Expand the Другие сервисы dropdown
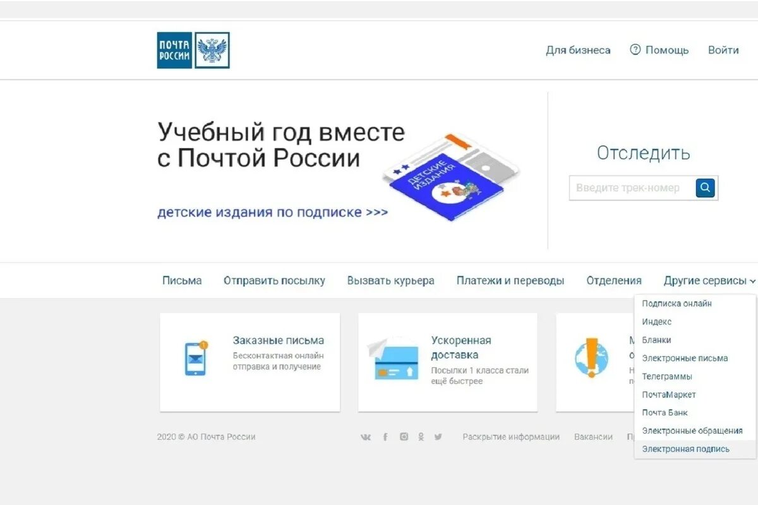 [x=709, y=281]
